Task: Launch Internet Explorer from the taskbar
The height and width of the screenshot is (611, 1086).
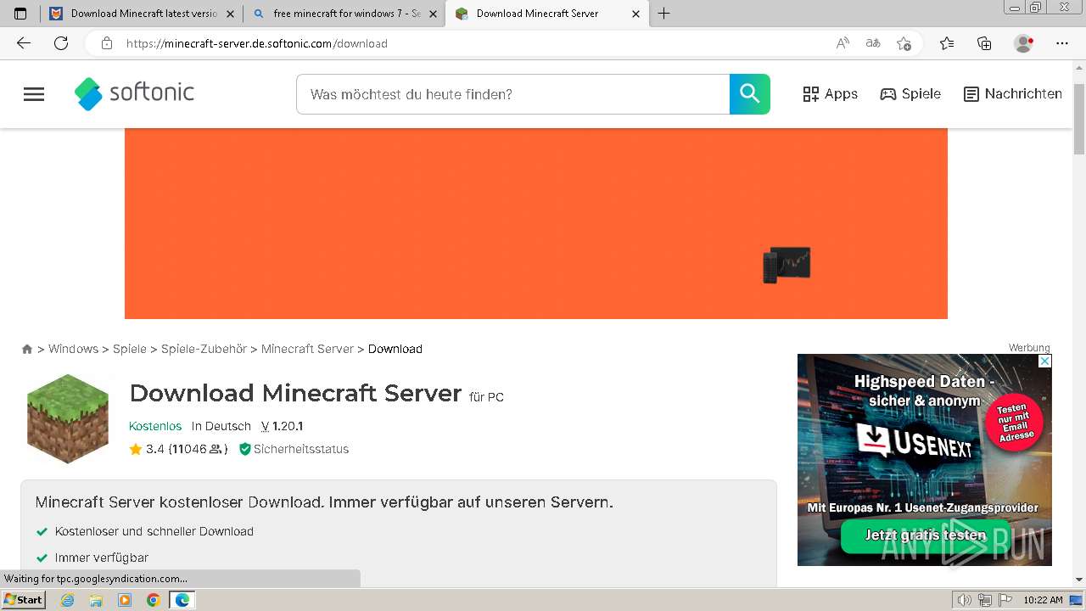Action: pos(68,600)
